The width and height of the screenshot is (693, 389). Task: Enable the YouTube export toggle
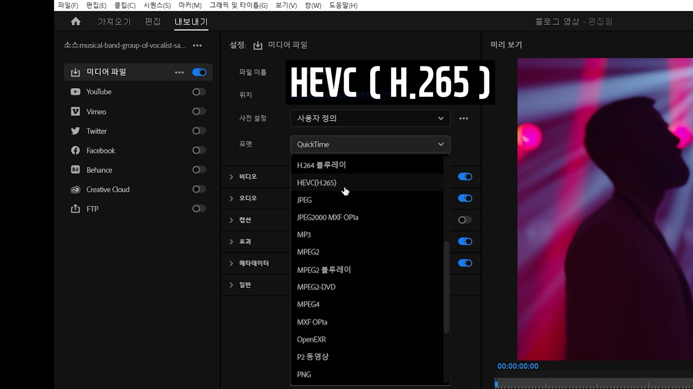point(199,92)
